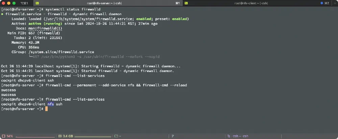
Task: Click 'Started firewalld' log line
Action: tap(88, 71)
